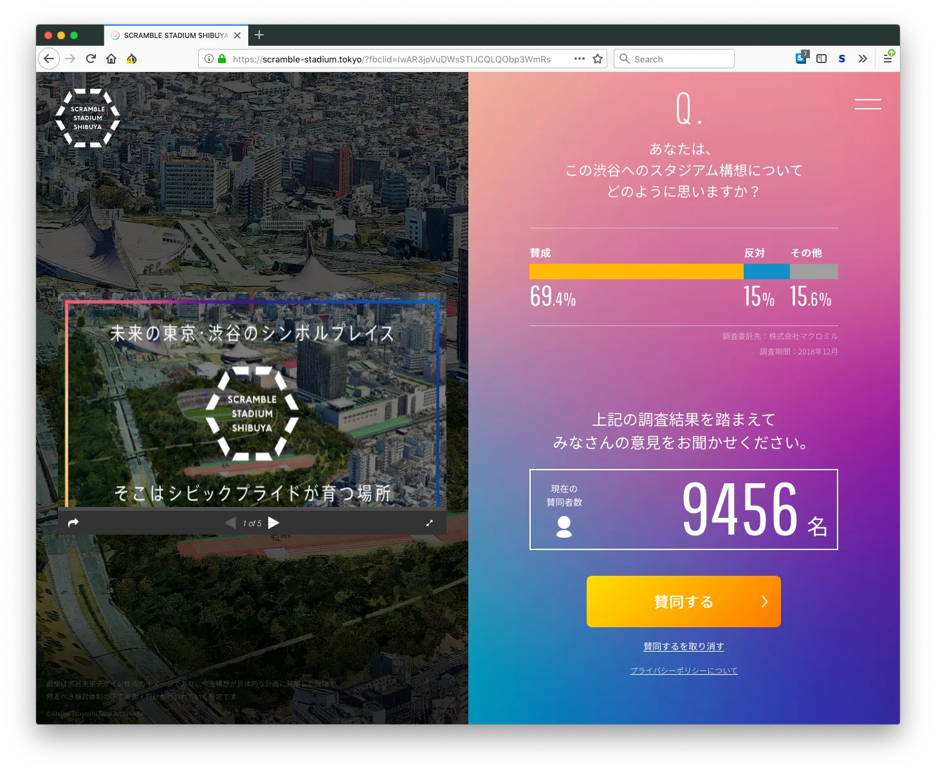Open the Scramble Stadium Shibuya site logo
936x772 pixels.
click(x=87, y=118)
